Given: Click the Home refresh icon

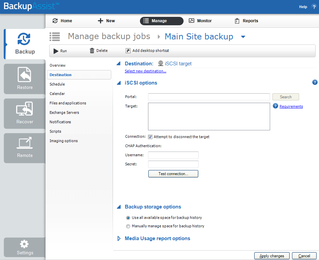Looking at the screenshot, I should 55,21.
